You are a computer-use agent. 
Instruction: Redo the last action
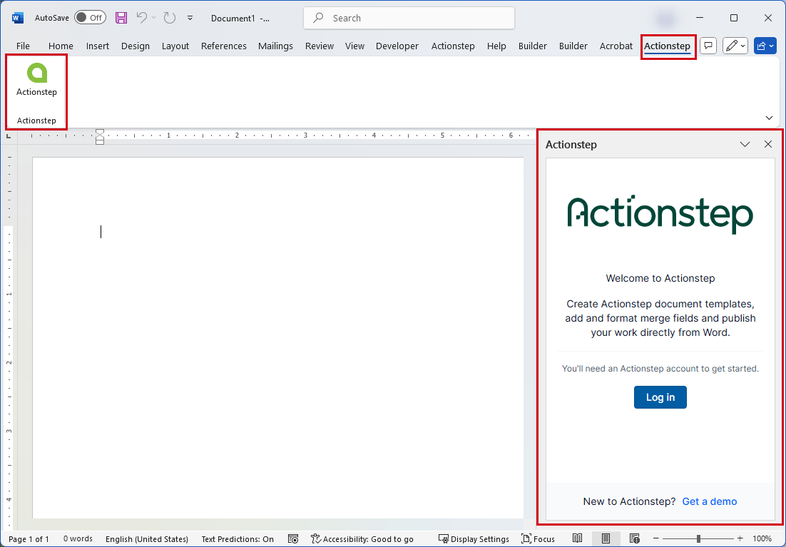pos(170,18)
